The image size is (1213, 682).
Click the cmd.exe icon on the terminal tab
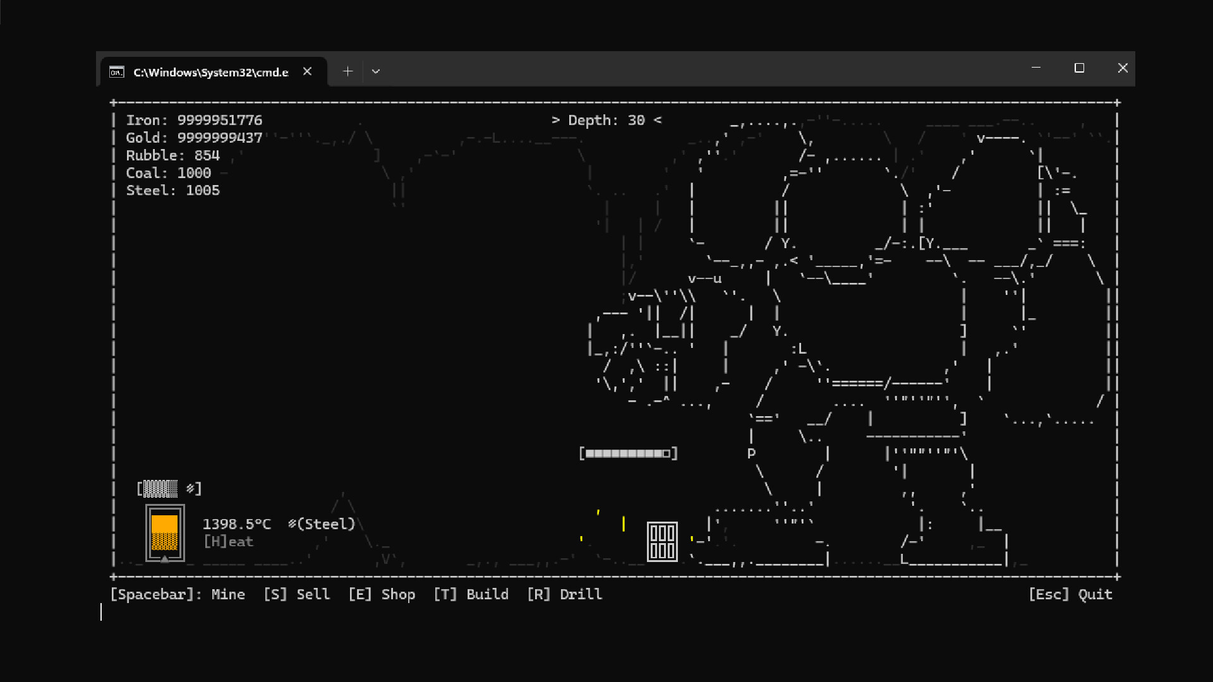tap(116, 71)
